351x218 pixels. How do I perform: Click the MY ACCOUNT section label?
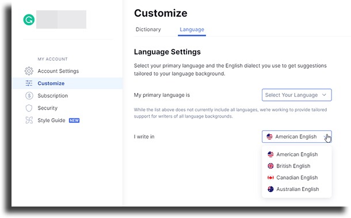(x=52, y=59)
